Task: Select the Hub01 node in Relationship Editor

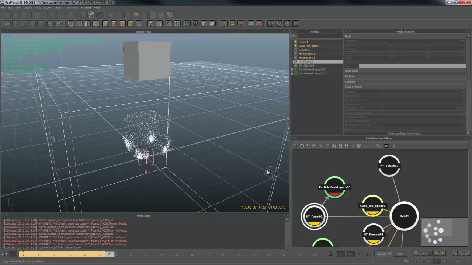Action: [x=404, y=216]
